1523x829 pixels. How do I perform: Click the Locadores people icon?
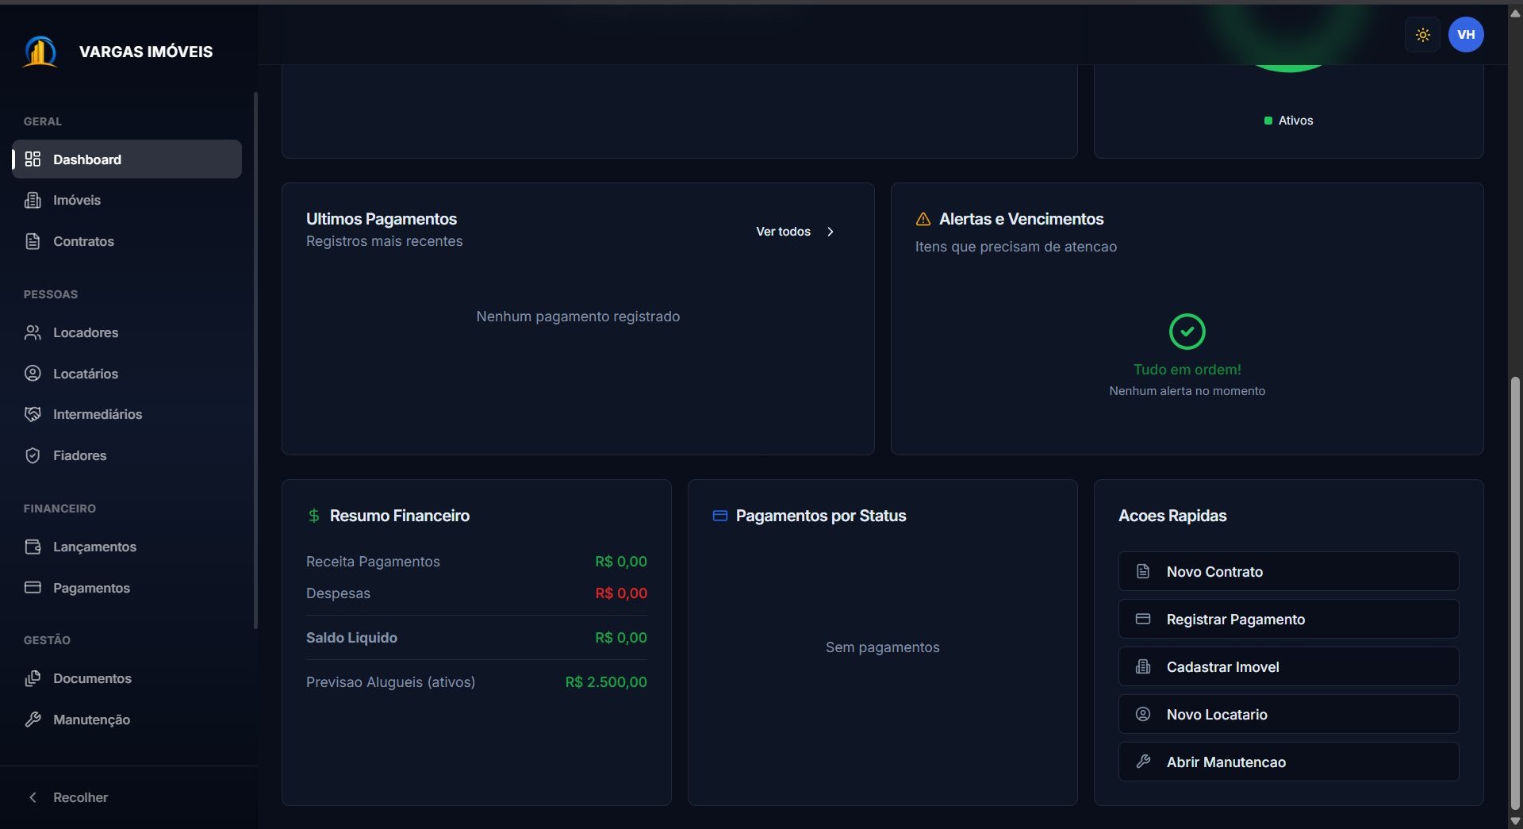[x=33, y=332]
